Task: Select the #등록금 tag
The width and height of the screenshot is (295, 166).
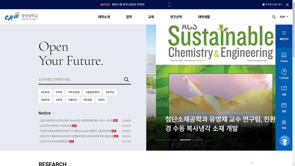Action: tap(45, 92)
